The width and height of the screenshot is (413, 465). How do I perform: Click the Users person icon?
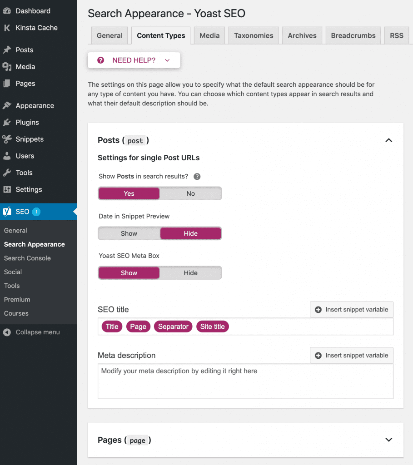7,156
